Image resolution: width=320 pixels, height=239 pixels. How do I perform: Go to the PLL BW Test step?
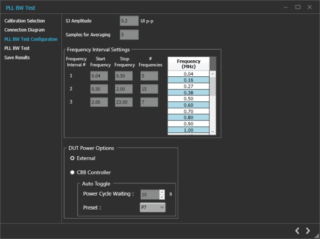coord(17,49)
